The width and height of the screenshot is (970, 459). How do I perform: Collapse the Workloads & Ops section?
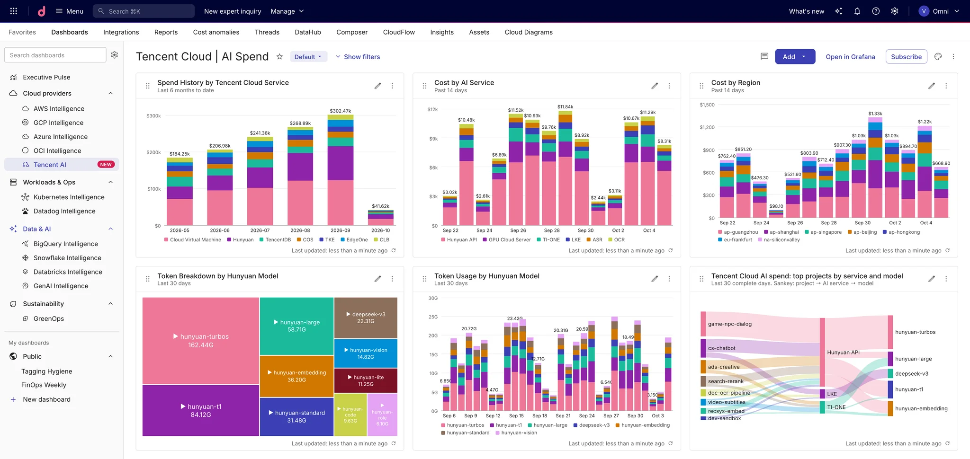pos(111,182)
